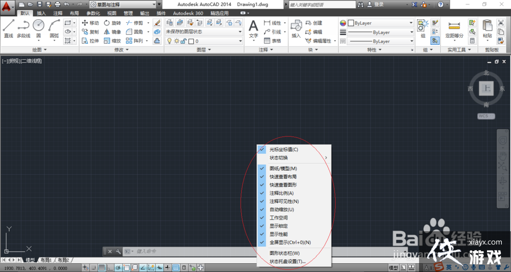Open the ByLayer lineweight dropdown next to the stacked-lines icon
Viewport: 511px width, 272px height.
[380, 33]
